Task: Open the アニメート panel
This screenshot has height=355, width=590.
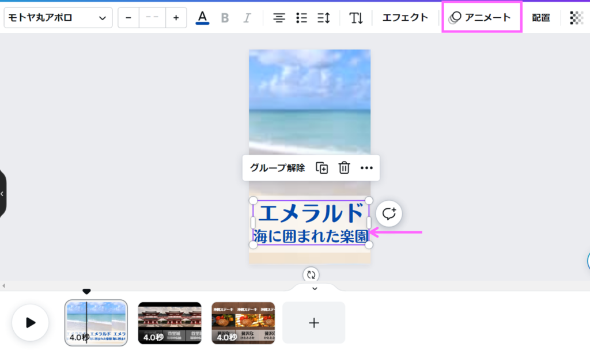Action: click(x=481, y=18)
